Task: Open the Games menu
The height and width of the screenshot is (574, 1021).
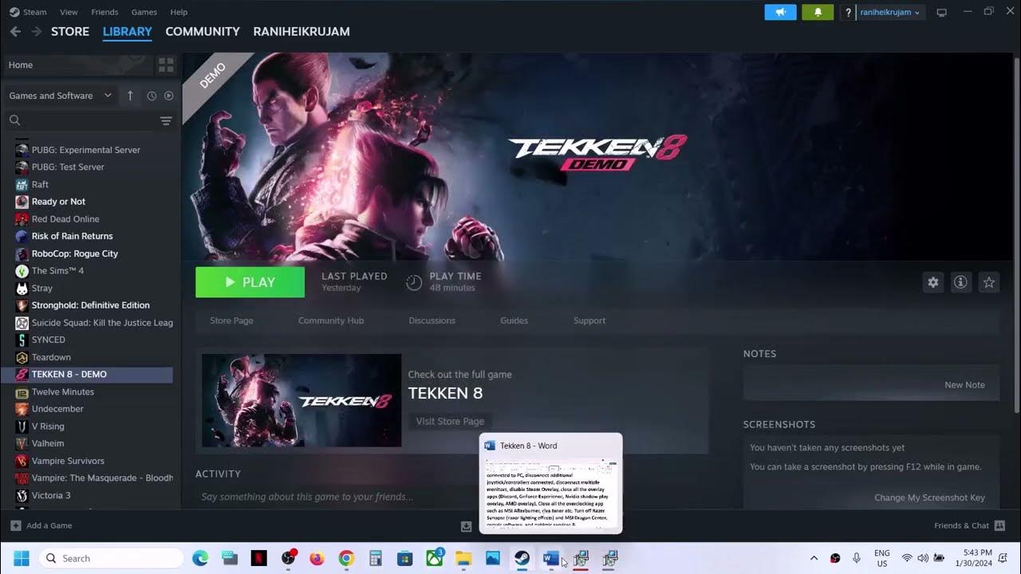Action: pos(144,12)
